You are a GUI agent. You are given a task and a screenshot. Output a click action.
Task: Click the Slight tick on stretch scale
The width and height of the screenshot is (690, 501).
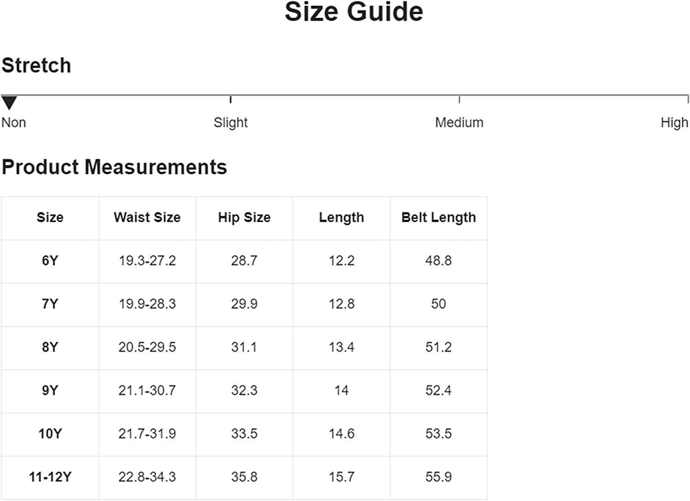point(230,99)
